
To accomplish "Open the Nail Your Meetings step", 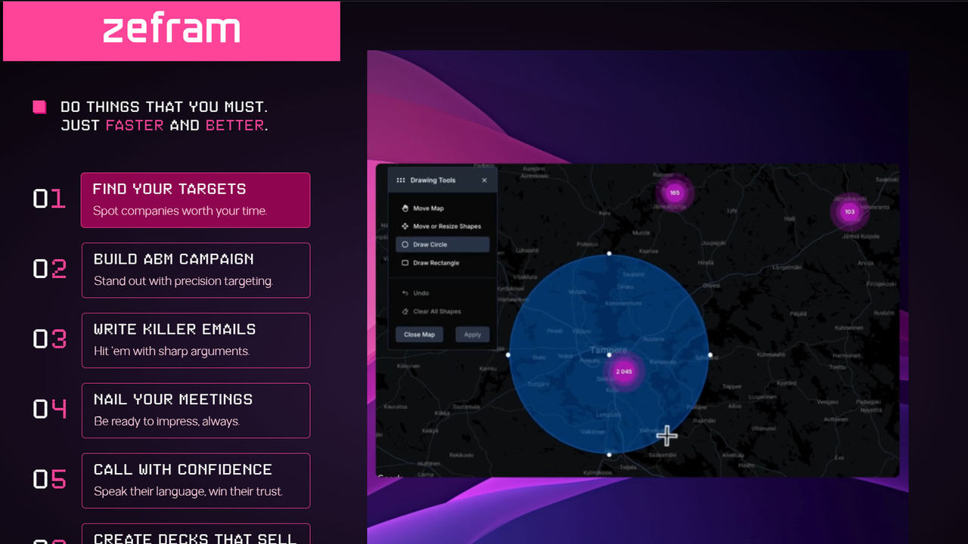I will [195, 410].
